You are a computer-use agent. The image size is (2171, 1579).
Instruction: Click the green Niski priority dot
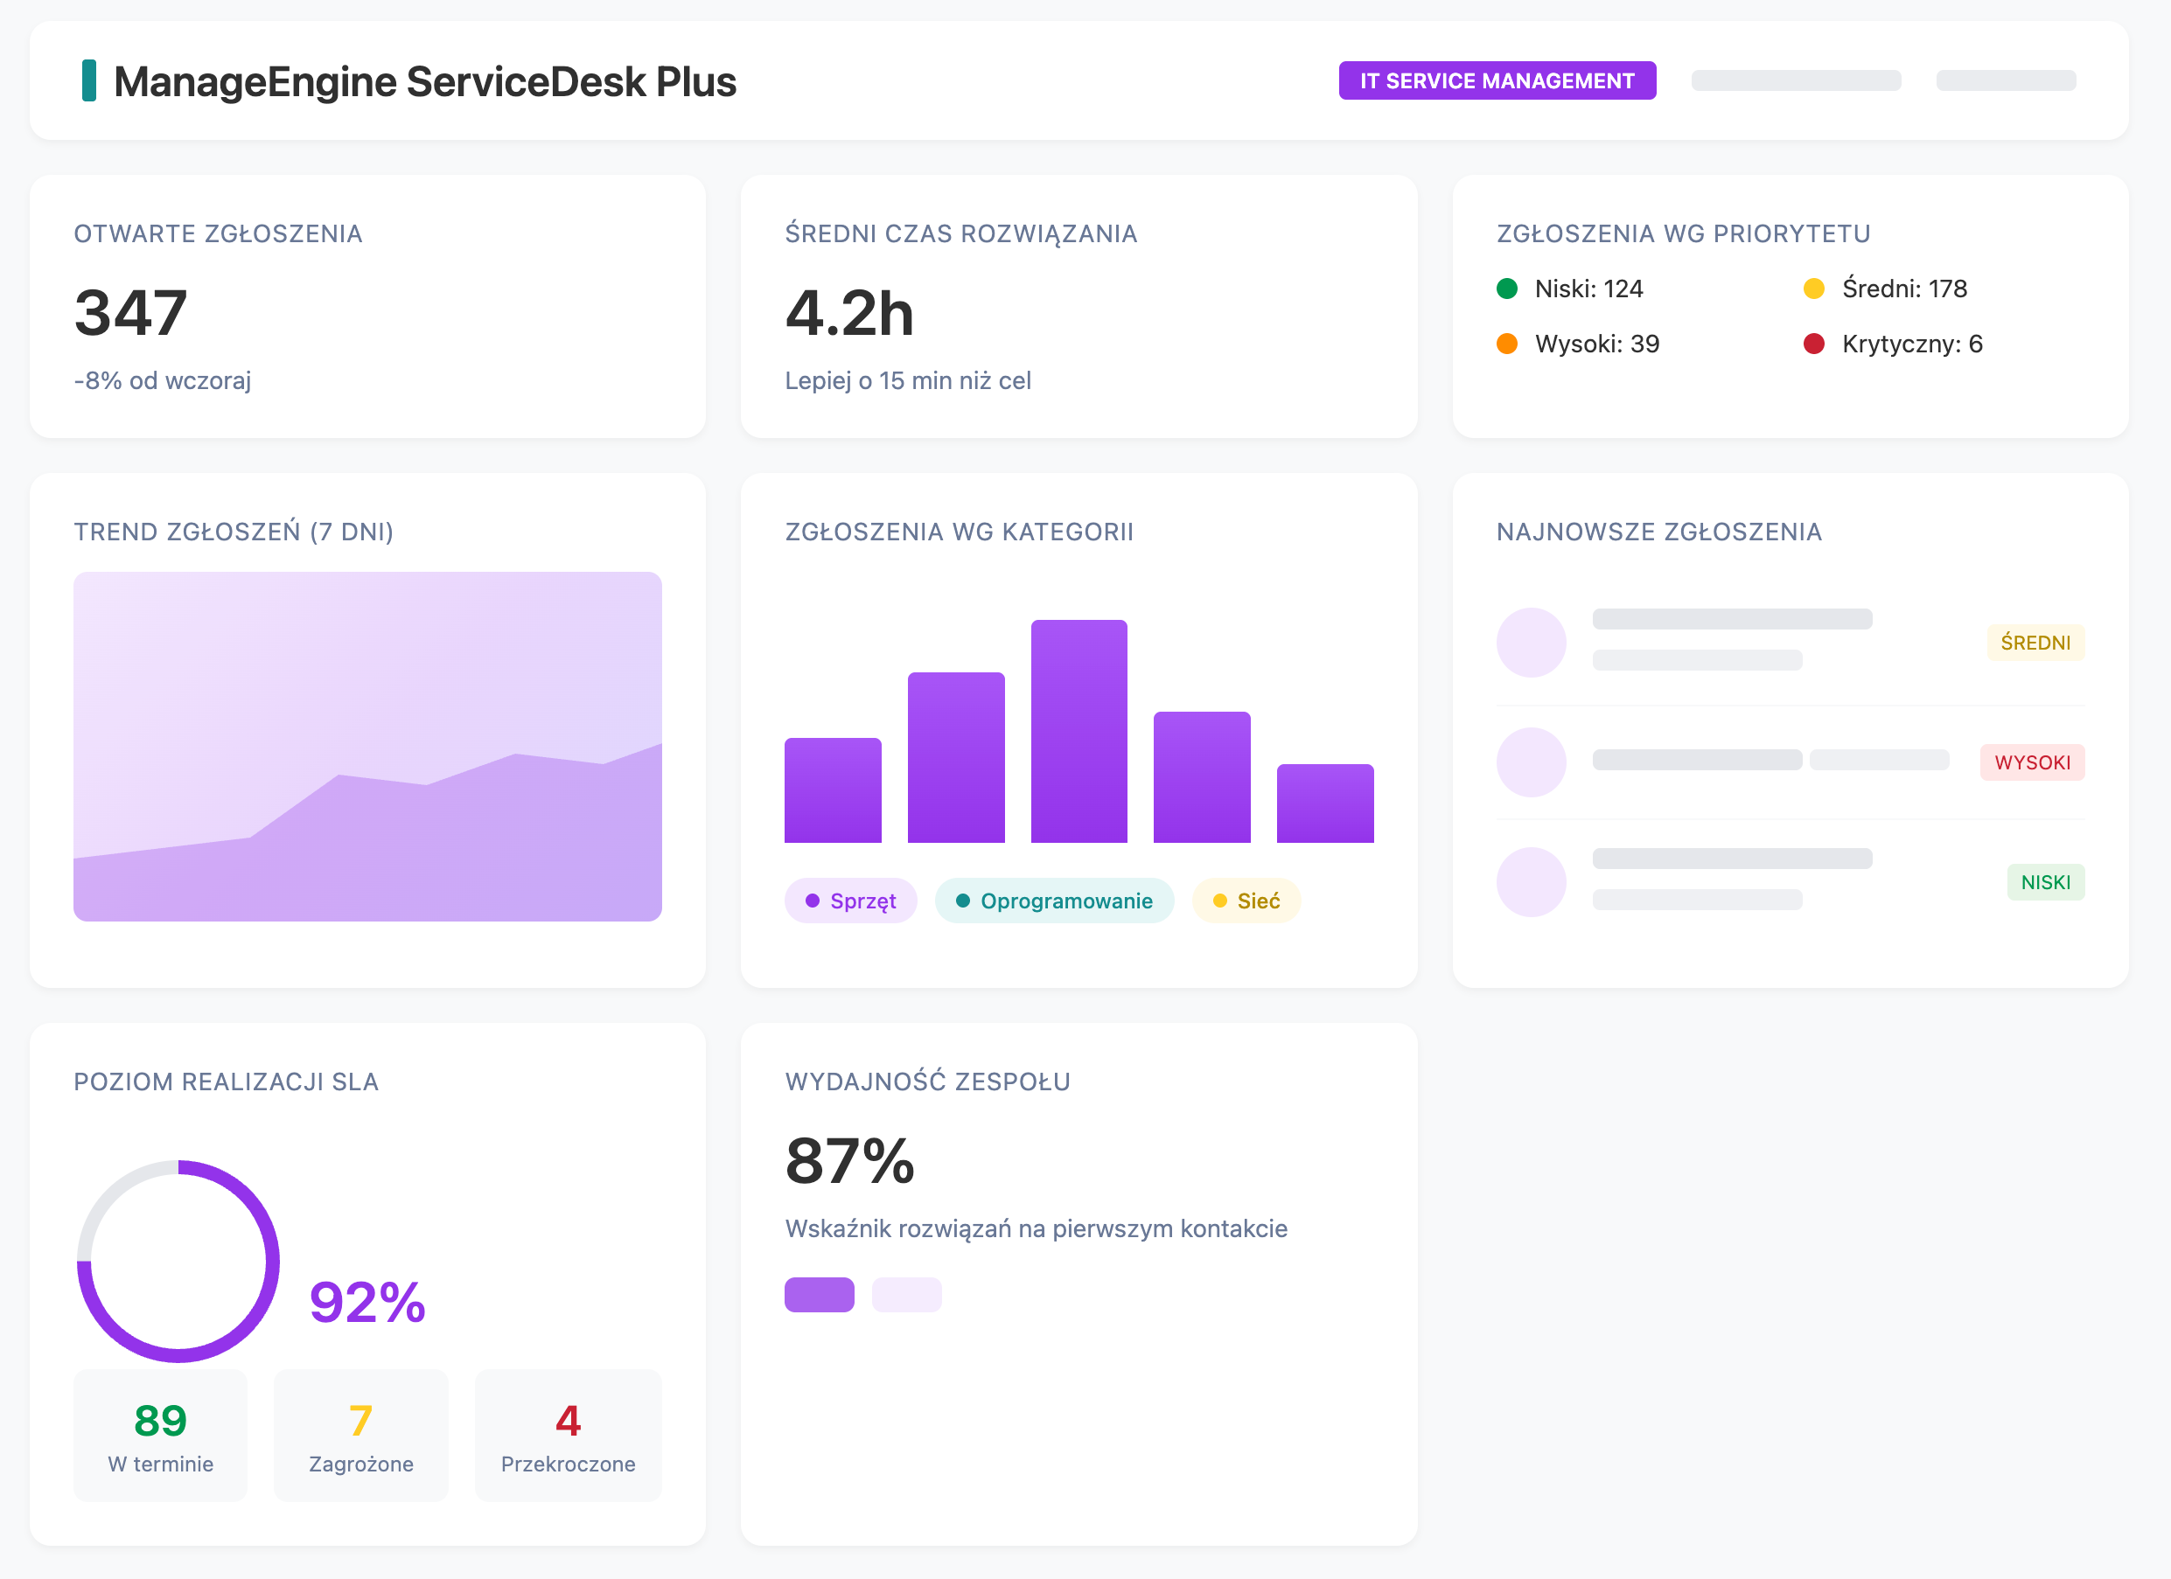1507,288
